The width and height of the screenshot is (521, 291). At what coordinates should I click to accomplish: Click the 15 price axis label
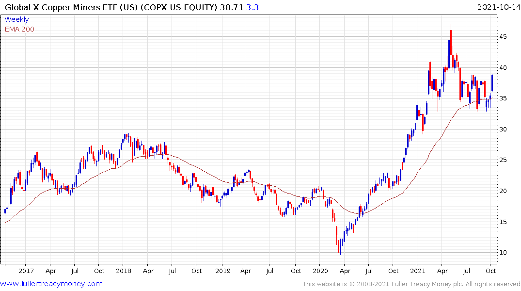[x=503, y=222]
